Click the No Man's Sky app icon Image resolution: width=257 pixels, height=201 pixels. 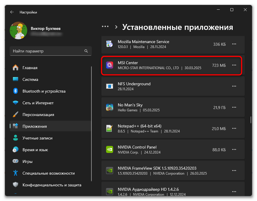pos(110,107)
